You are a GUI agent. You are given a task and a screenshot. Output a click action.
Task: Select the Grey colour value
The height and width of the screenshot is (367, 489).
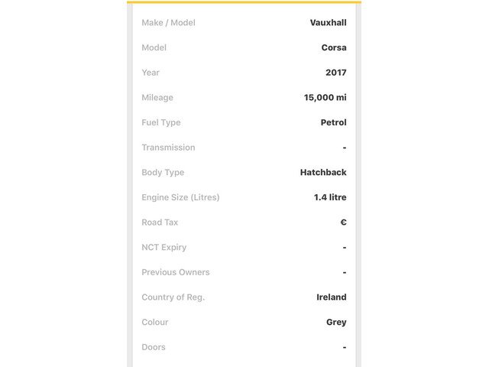[x=336, y=323]
